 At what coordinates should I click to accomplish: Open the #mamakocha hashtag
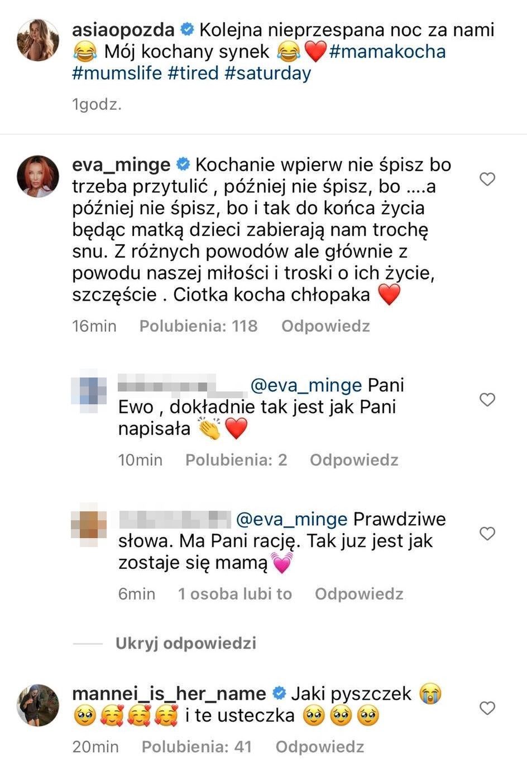point(387,52)
